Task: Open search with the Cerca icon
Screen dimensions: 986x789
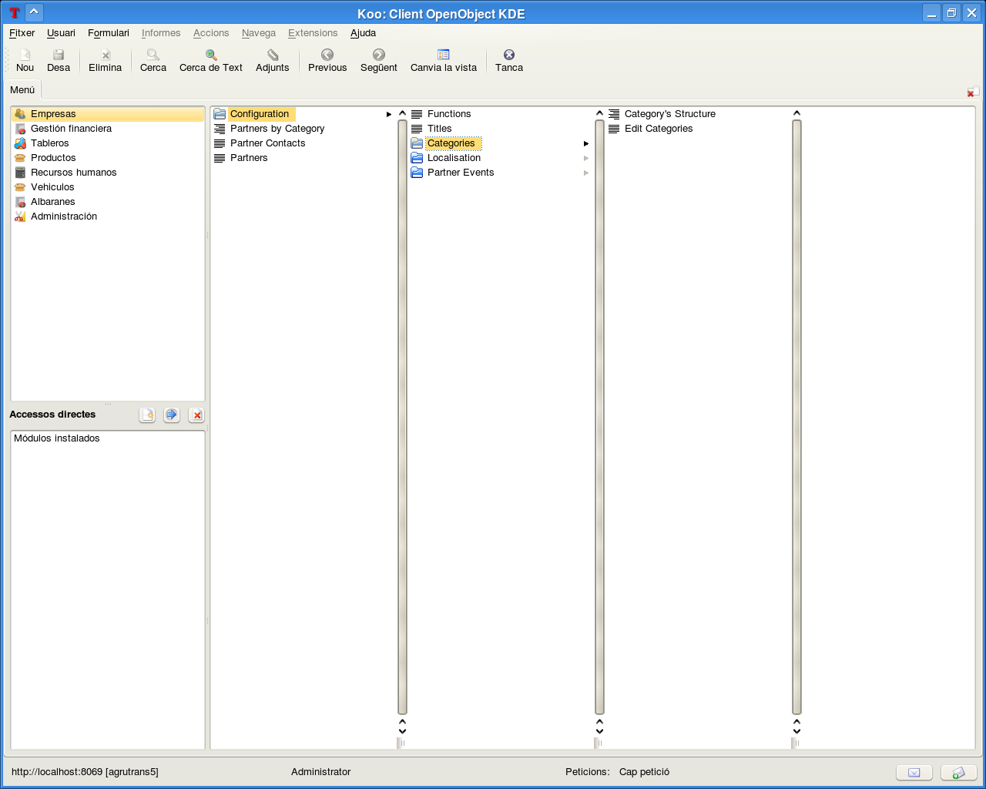Action: click(x=153, y=60)
